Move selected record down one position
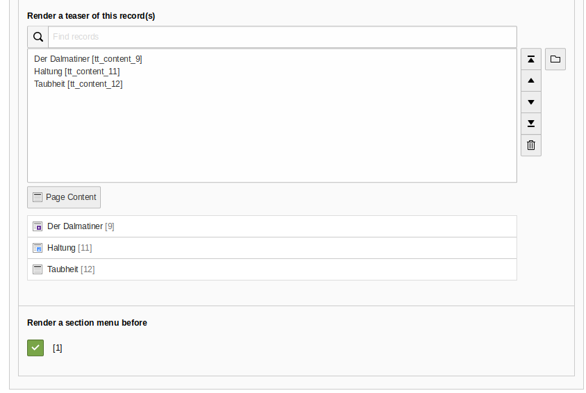 (531, 102)
